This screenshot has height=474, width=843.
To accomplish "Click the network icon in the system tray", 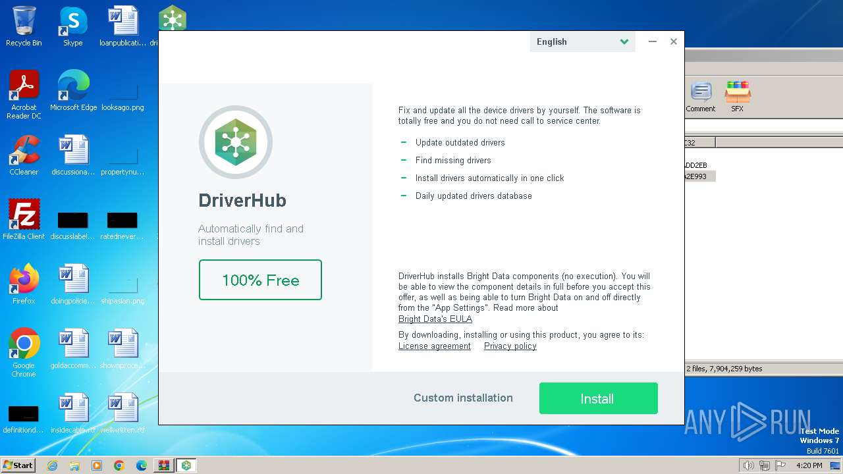I will click(x=765, y=465).
